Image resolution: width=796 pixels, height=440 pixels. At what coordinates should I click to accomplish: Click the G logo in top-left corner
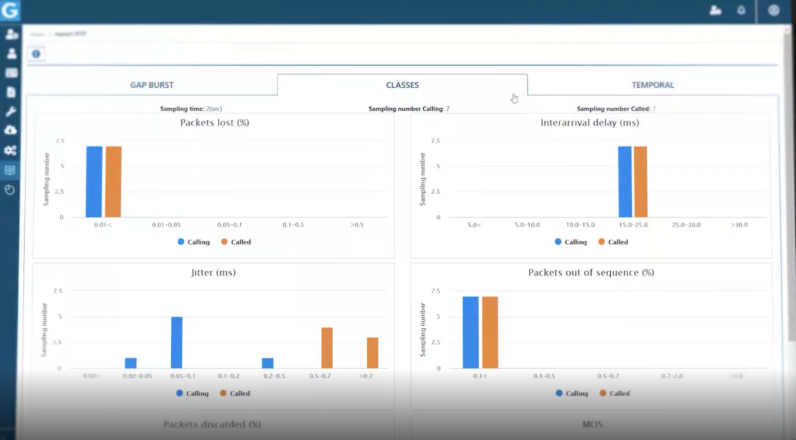click(x=10, y=10)
